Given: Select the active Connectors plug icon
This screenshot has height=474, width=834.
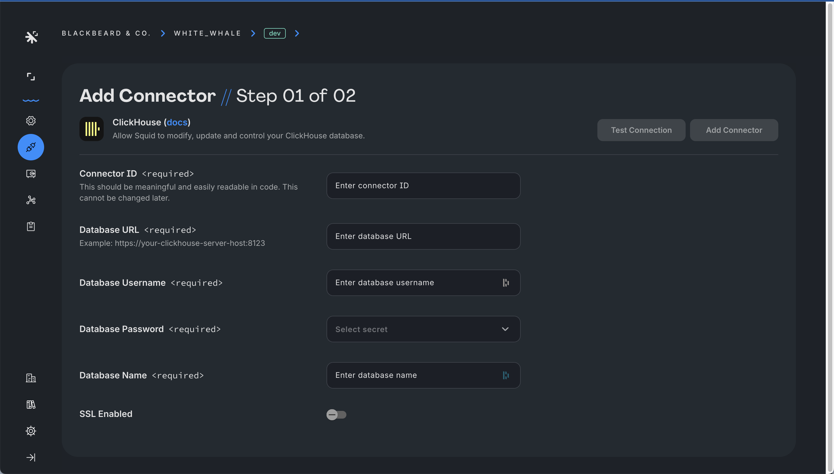Looking at the screenshot, I should [31, 147].
